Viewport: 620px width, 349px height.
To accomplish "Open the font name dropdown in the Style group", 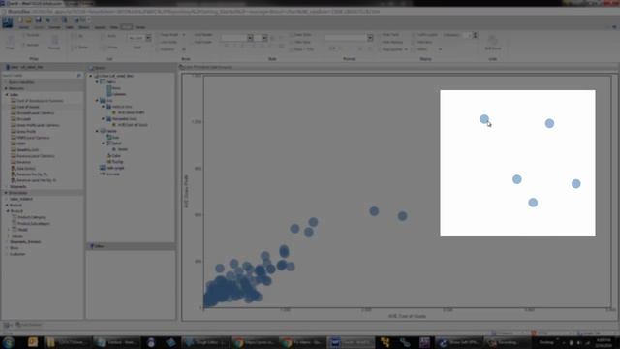I will point(250,38).
